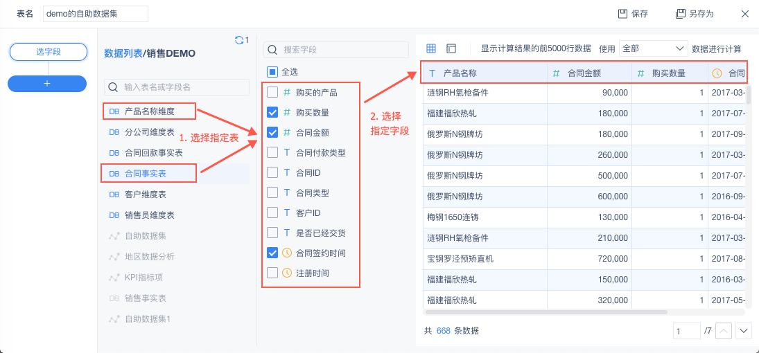Screen dimensions: 759x353
Task: Select the 产品名称维度 table
Action: 149,111
